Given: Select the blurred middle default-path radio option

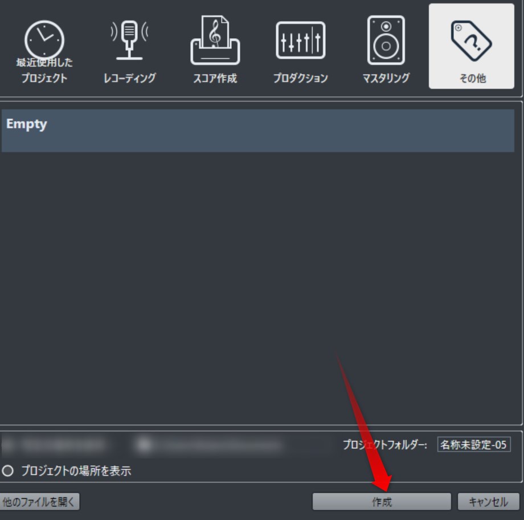Looking at the screenshot, I should (x=144, y=445).
